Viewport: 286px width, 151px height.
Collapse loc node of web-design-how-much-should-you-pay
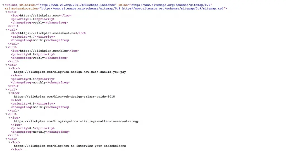(x=9, y=69)
